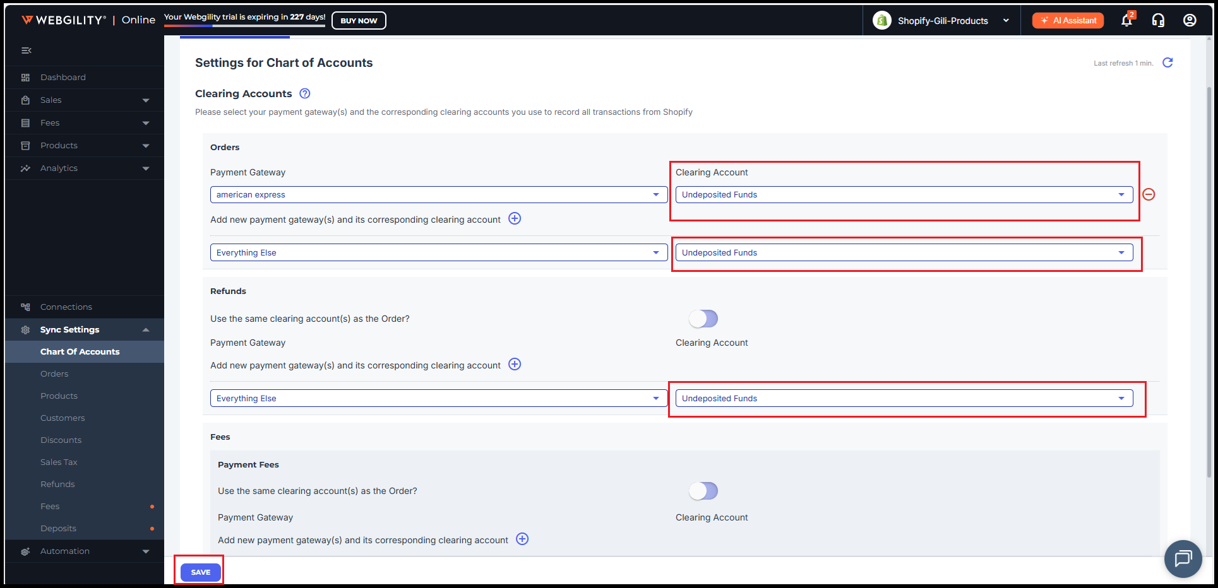This screenshot has width=1218, height=588.
Task: Click the SAVE button
Action: pyautogui.click(x=201, y=572)
